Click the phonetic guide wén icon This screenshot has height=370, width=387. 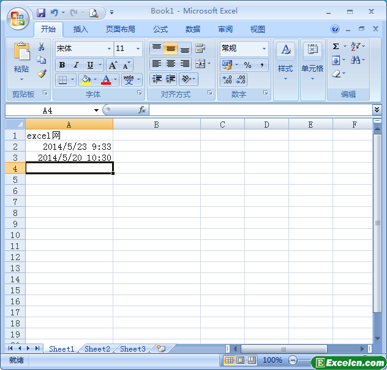click(129, 79)
